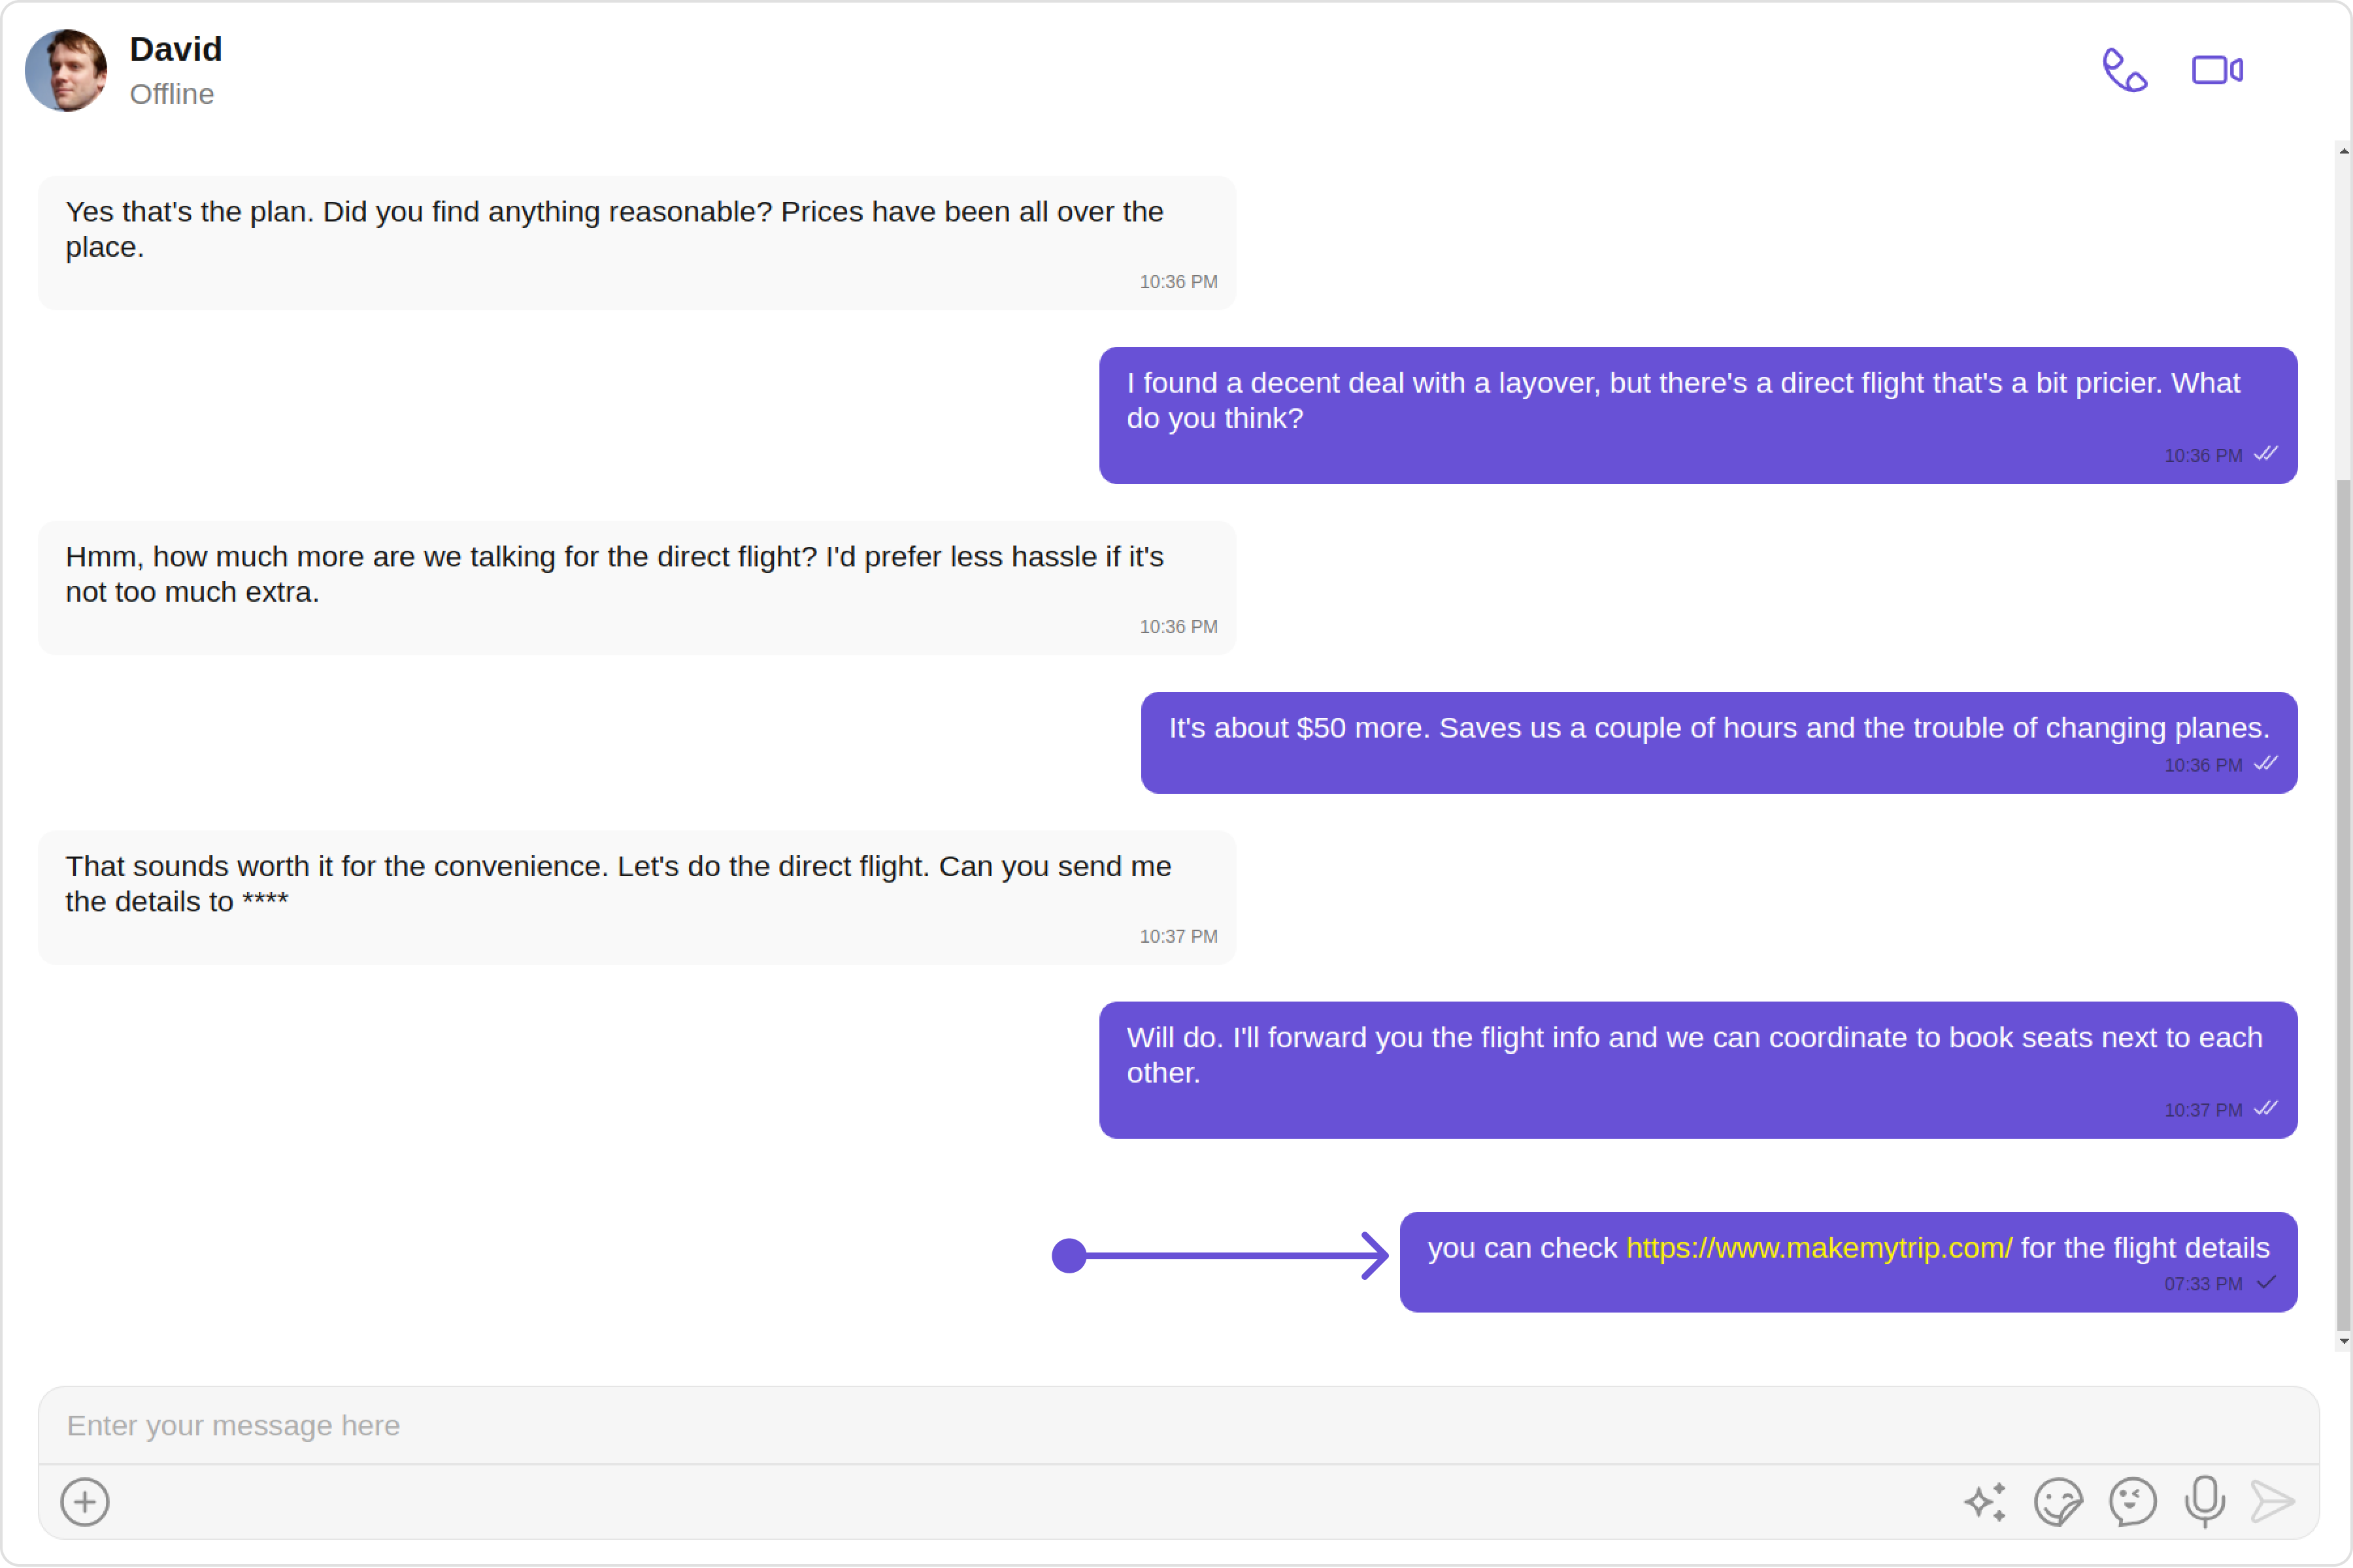Open the sticker picker
Viewport: 2353px width, 1568px height.
coord(2058,1502)
